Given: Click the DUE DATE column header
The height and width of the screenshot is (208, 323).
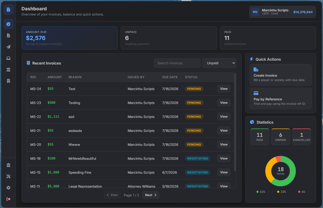Looking at the screenshot, I should pos(170,77).
